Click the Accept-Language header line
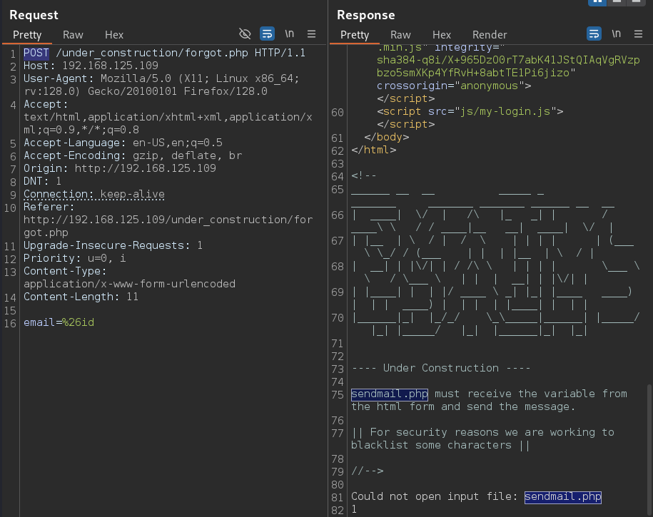This screenshot has width=653, height=517. (123, 143)
